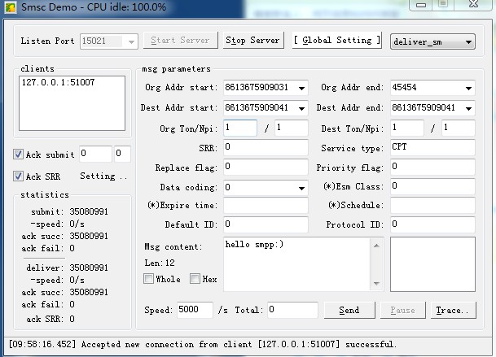Close the Smsc Demo window
This screenshot has height=357, width=496.
click(x=473, y=4)
